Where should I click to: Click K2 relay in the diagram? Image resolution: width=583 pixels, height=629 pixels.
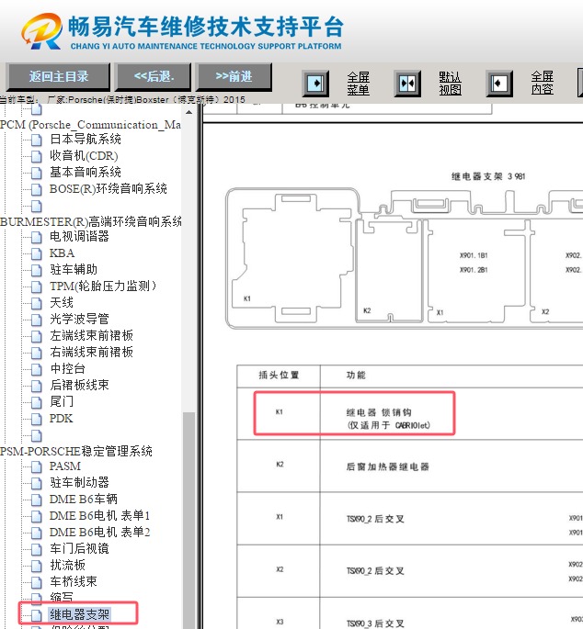pos(389,271)
